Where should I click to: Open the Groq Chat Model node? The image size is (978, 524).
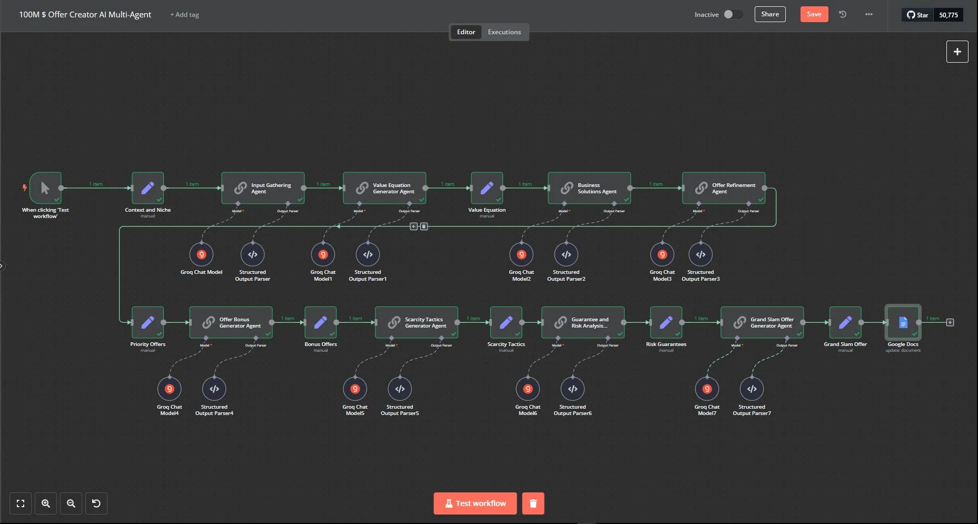click(x=201, y=254)
